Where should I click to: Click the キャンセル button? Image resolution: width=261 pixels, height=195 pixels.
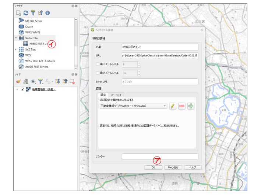(173, 168)
